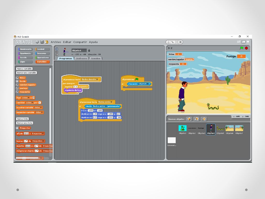Screen dimensions: 265x199
Task: Click the sprite lock icon
Action: [x=89, y=51]
